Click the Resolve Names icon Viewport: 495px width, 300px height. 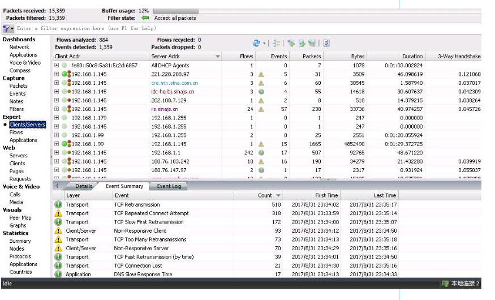coord(312,43)
